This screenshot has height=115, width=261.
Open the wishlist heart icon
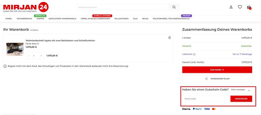[x=240, y=7]
